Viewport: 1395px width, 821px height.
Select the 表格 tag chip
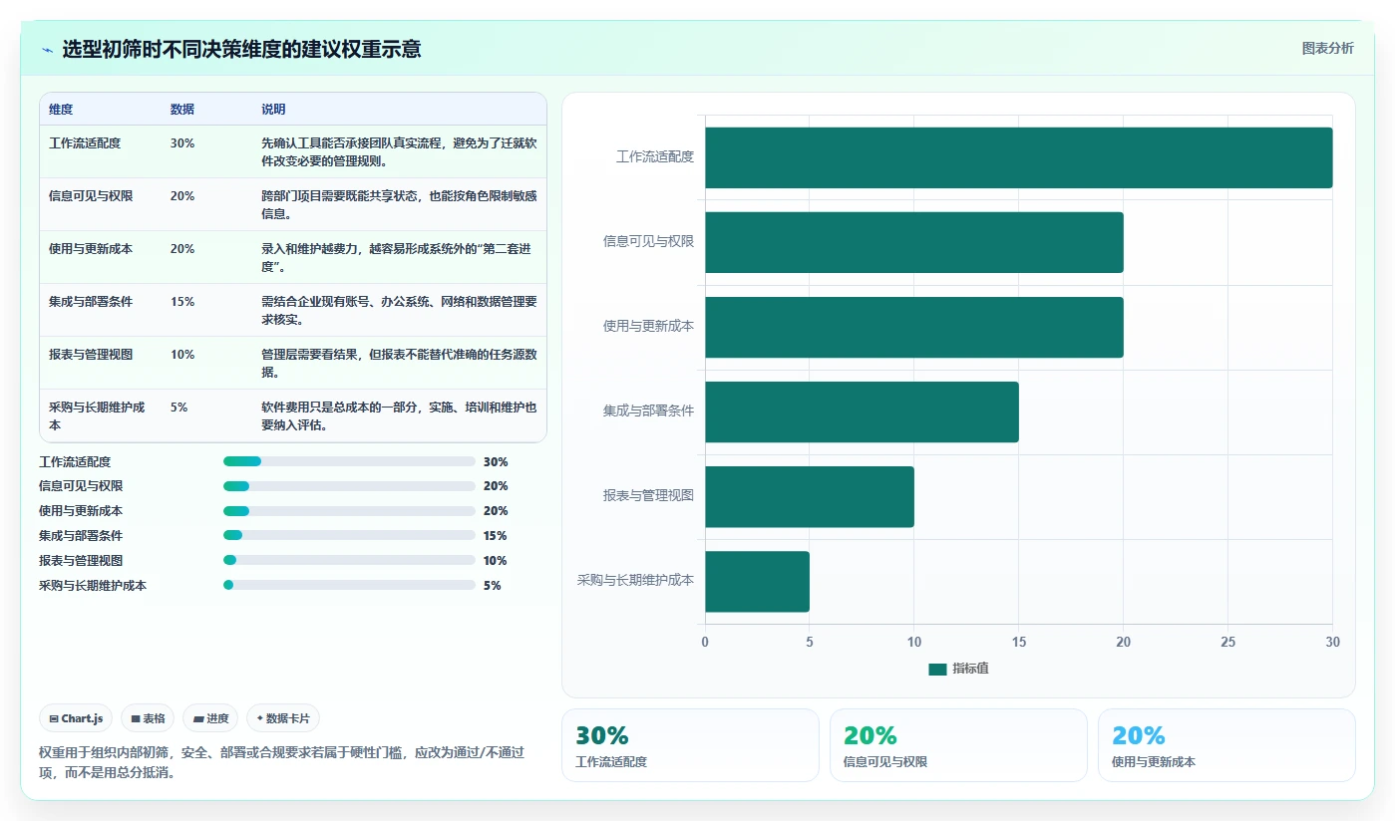click(x=148, y=718)
